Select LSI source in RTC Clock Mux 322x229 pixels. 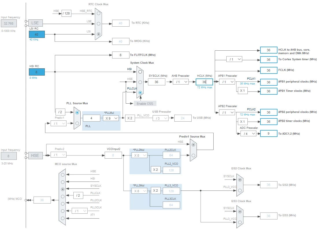coord(99,34)
